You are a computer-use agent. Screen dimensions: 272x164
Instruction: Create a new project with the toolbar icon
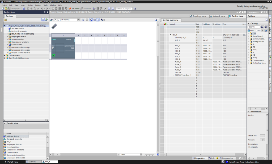(x=3, y=8)
